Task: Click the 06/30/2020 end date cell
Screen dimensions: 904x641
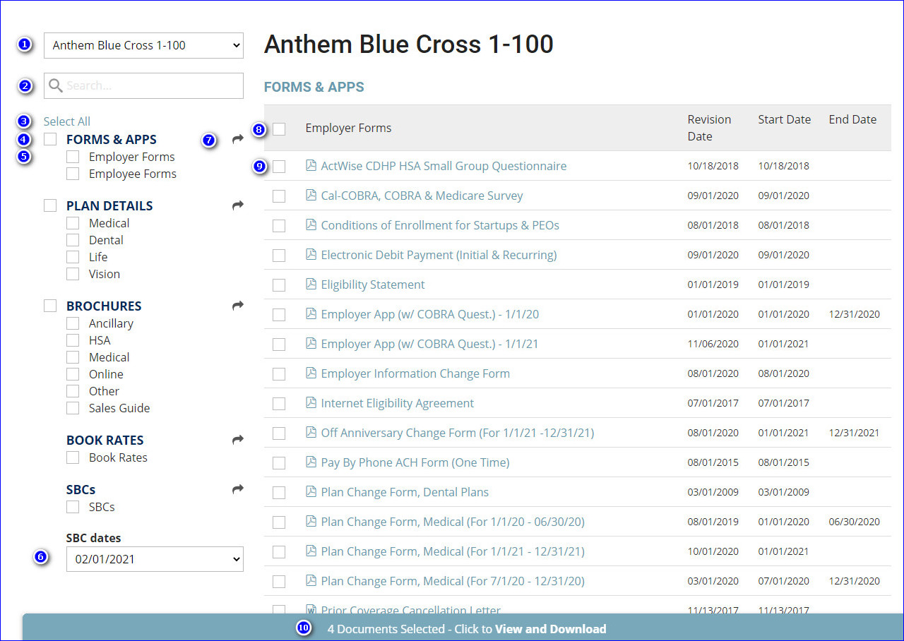Action: (x=855, y=522)
